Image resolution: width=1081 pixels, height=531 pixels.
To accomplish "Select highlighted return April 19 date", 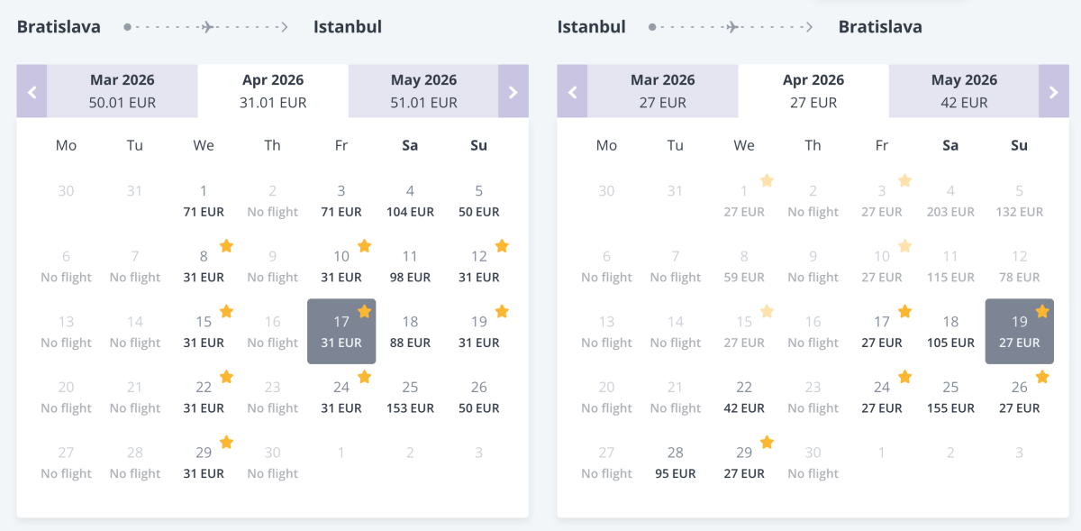I will pyautogui.click(x=1019, y=332).
